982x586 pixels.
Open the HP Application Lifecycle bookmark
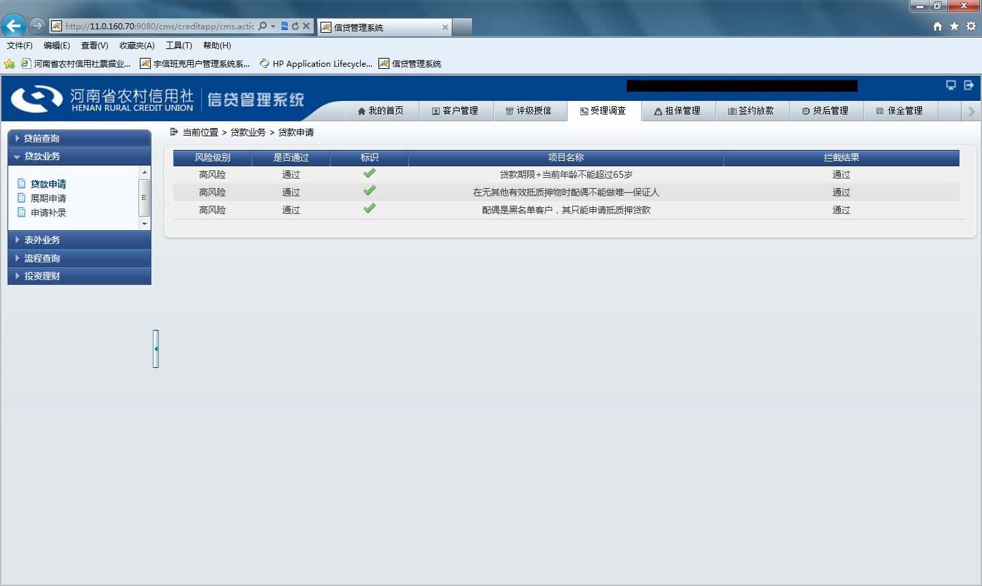pyautogui.click(x=316, y=63)
